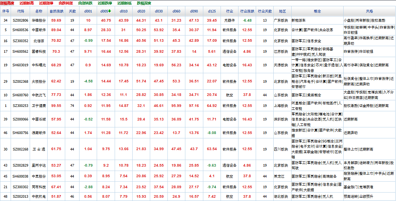Select the stock name 华锋股份
This screenshot has height=201, width=396.
pyautogui.click(x=39, y=21)
